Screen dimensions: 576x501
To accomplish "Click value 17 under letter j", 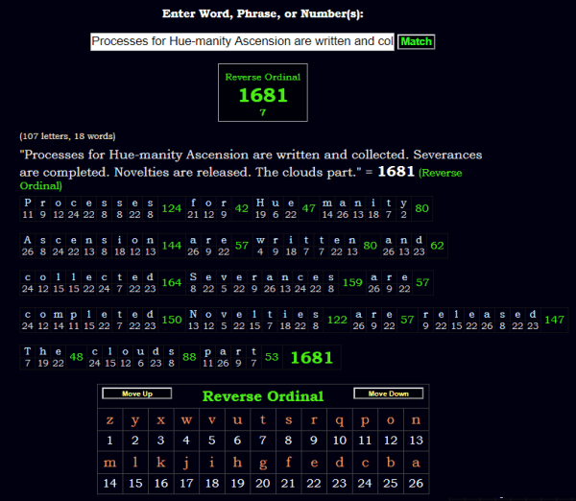I will 186,484.
